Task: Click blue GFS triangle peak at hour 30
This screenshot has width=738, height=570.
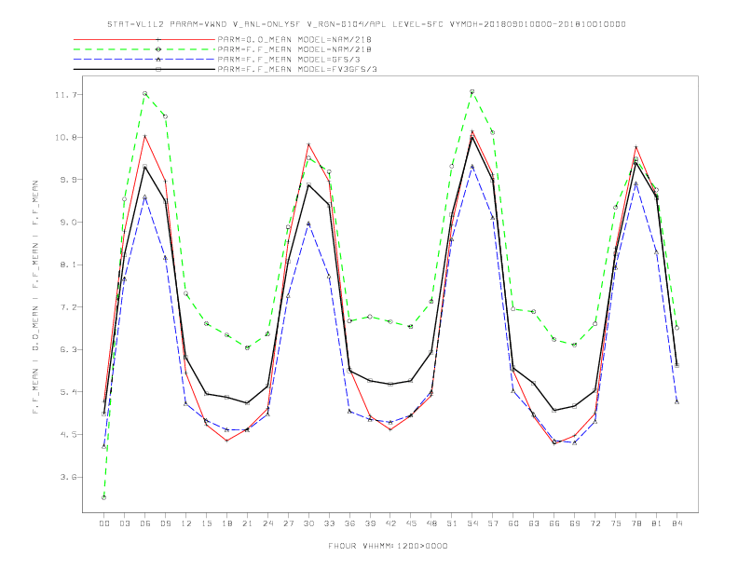Action: (x=308, y=224)
